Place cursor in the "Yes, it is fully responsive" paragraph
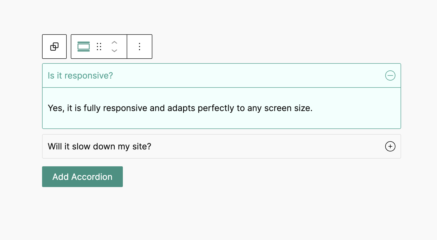This screenshot has width=437, height=240. click(180, 108)
